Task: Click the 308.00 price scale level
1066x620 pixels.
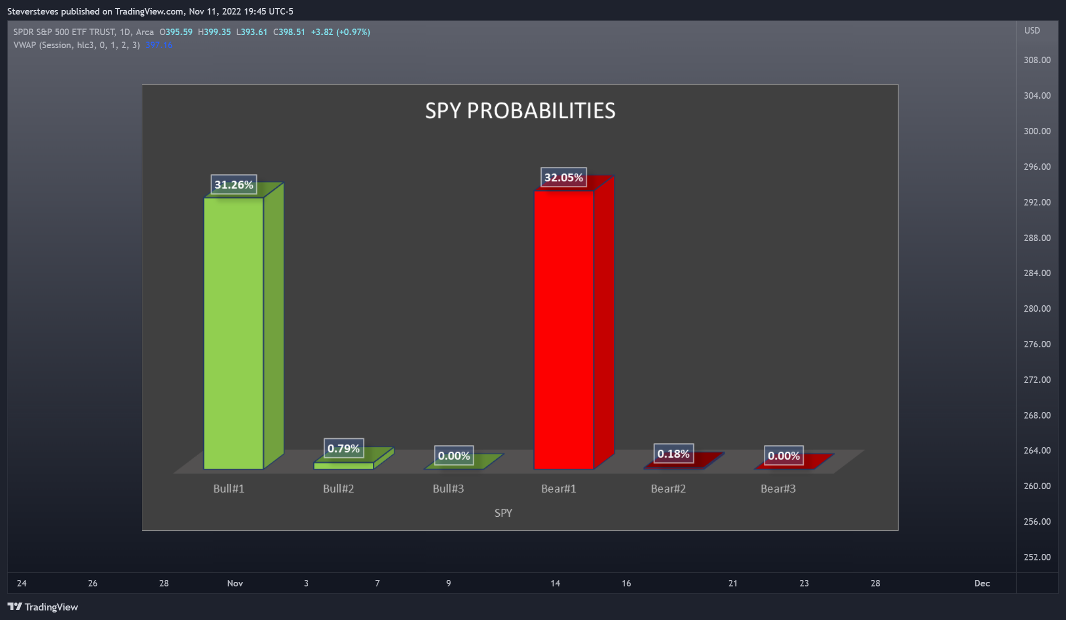Action: 1037,60
